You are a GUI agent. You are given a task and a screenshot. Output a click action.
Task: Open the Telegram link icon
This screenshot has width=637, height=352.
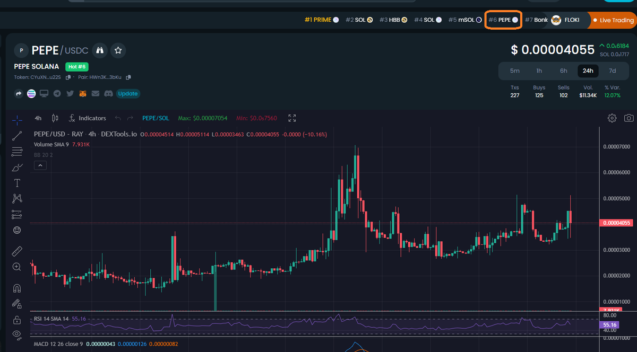(57, 94)
